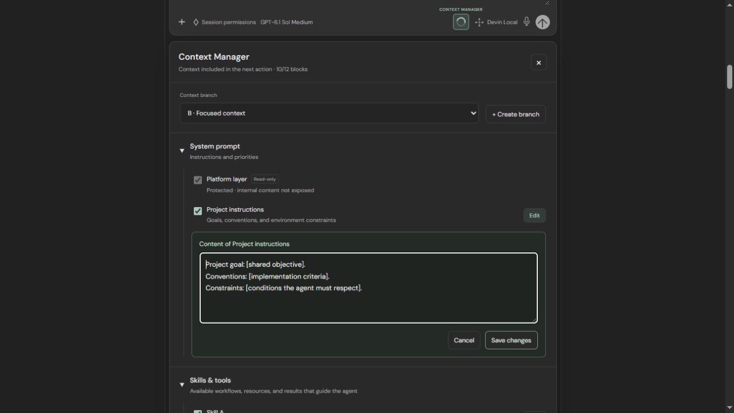The width and height of the screenshot is (734, 413).
Task: Click inside the Project instructions text area
Action: (368, 288)
